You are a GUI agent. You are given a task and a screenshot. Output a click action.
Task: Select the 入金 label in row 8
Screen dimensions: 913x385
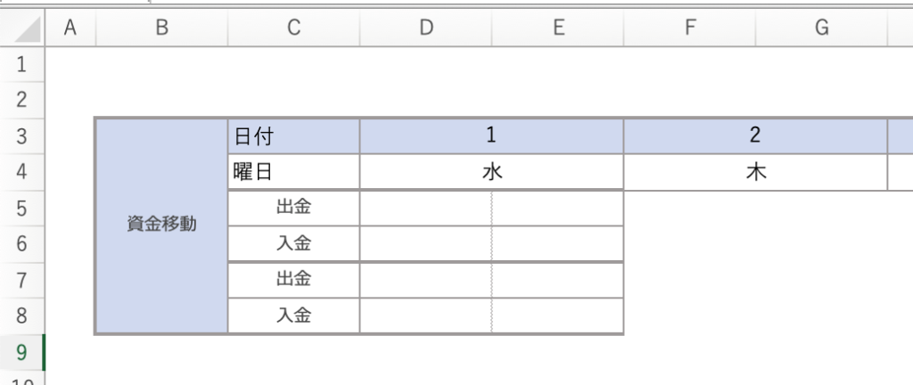293,315
